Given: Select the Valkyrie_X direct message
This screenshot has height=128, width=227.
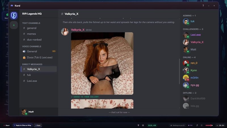Looking at the screenshot, I should tap(39, 69).
